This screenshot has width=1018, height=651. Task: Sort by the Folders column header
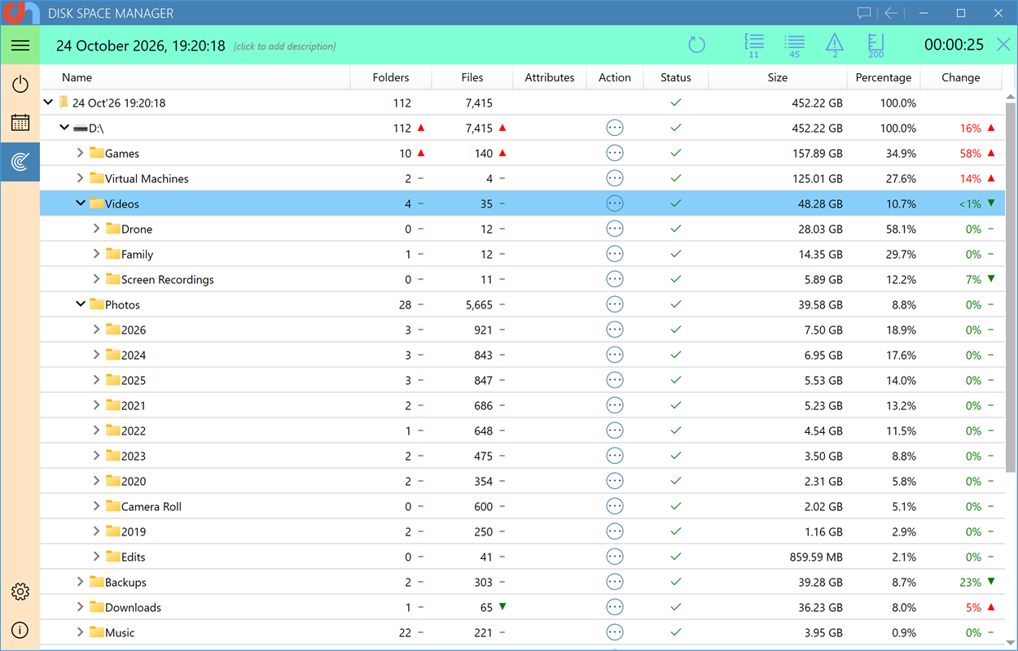tap(391, 77)
